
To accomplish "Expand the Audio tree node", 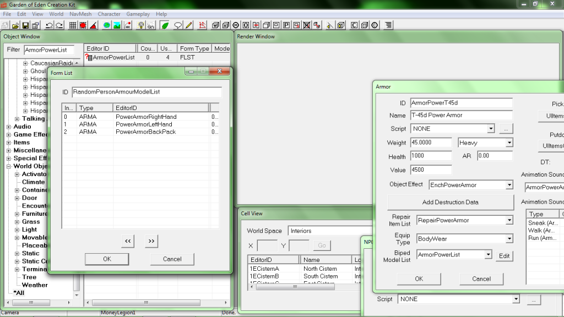I will point(9,127).
